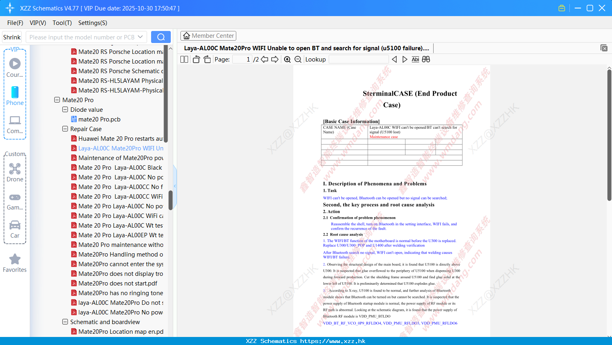Open the File(F) menu
The image size is (612, 345).
coord(15,23)
